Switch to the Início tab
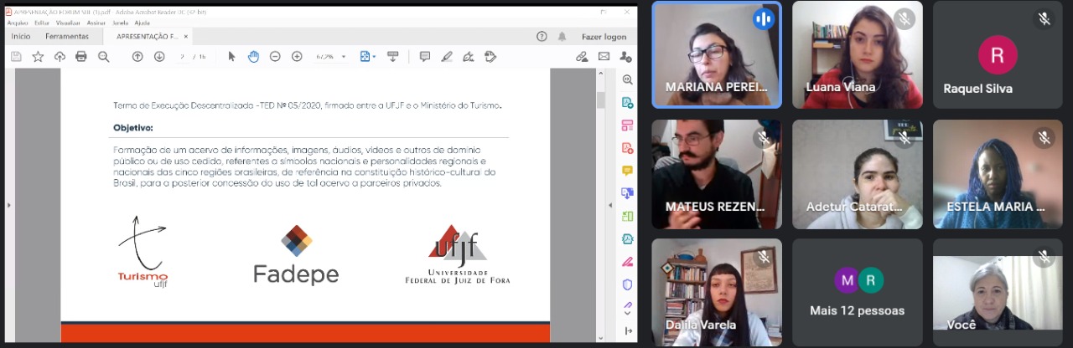Viewport: 1073px width, 348px height. tap(21, 37)
